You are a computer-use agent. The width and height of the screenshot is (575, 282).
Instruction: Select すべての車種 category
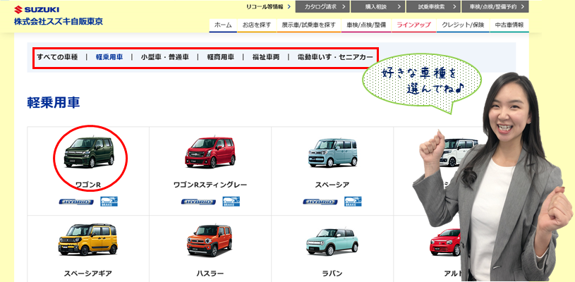(57, 57)
